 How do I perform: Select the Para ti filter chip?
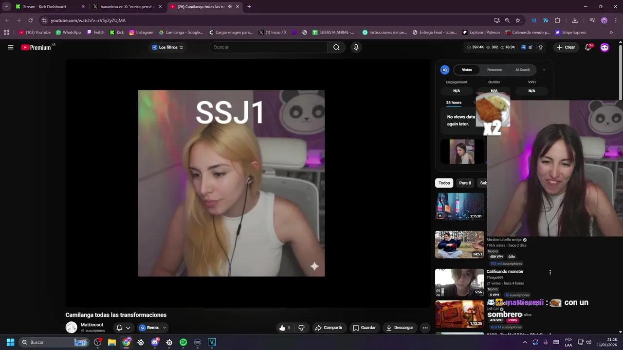coord(465,183)
